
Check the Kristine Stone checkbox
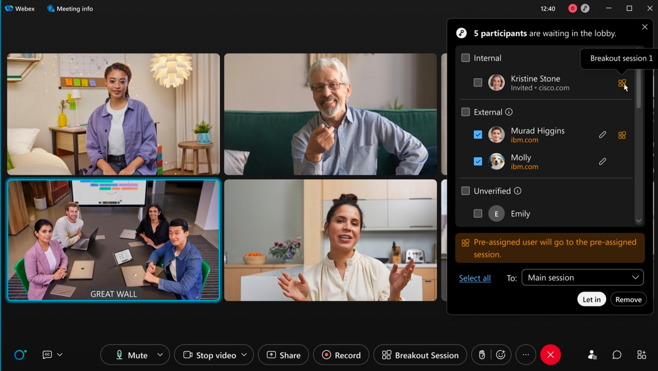(x=478, y=83)
